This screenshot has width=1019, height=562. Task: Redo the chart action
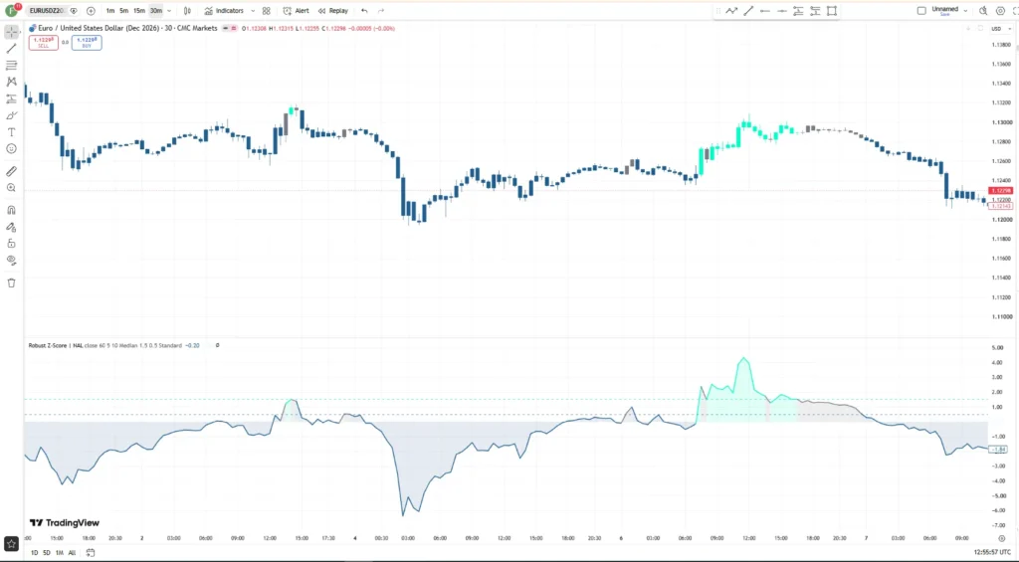pyautogui.click(x=381, y=10)
